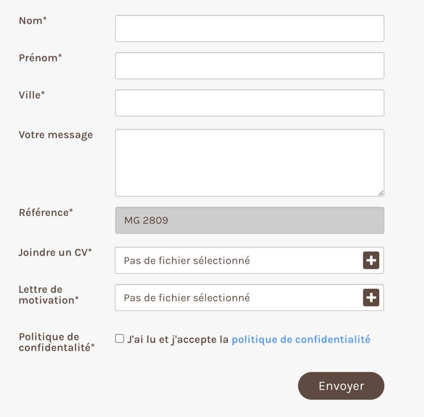Select the Prénom text field

tap(250, 66)
